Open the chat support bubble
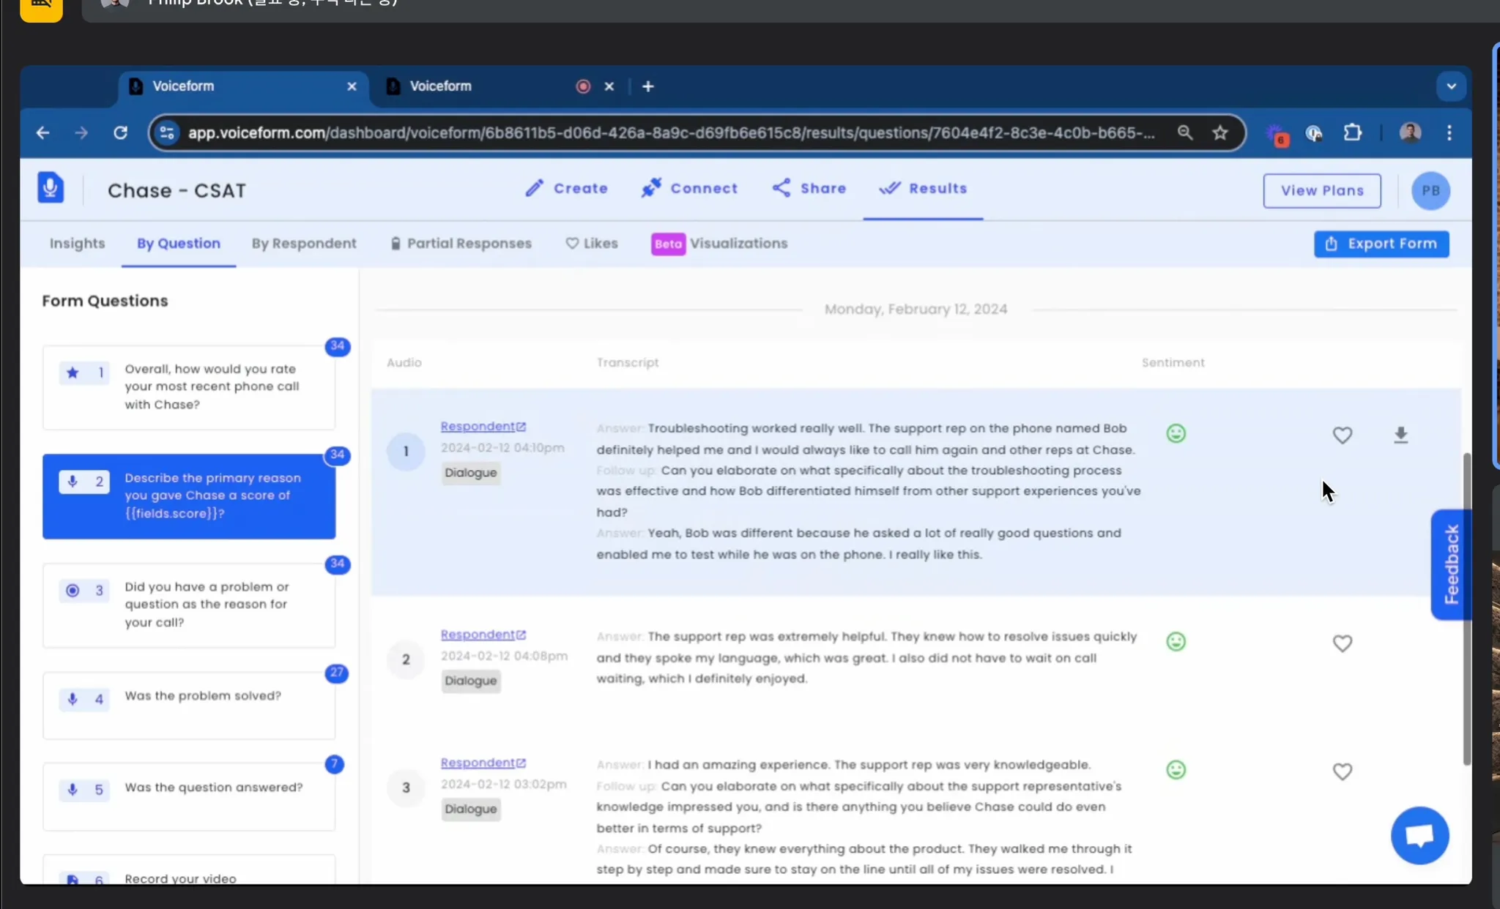1500x909 pixels. point(1419,835)
